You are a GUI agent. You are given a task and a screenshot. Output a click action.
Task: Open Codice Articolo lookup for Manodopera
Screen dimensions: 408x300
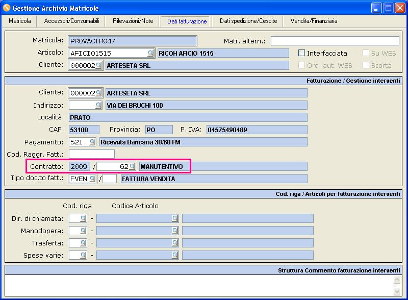coord(175,231)
